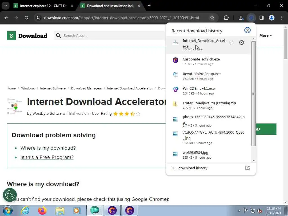Screen dimensions: 288x216
Task: Cancel the Internet_Download_Accelerator download
Action: 242,43
